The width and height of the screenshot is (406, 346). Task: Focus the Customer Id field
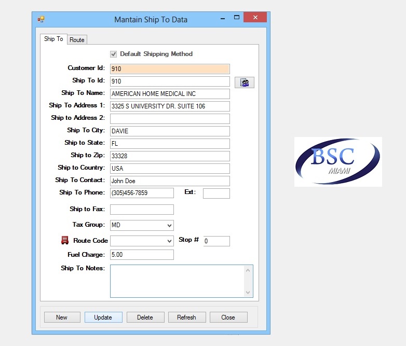170,69
